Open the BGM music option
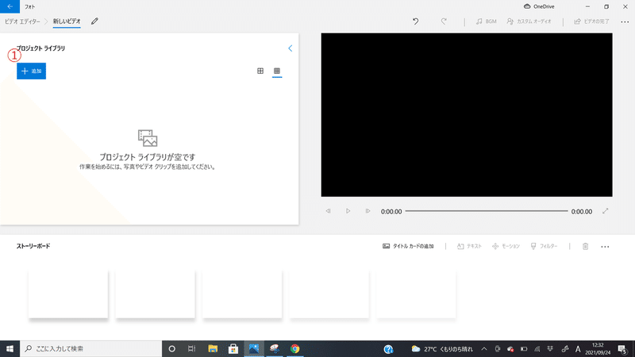 (486, 21)
